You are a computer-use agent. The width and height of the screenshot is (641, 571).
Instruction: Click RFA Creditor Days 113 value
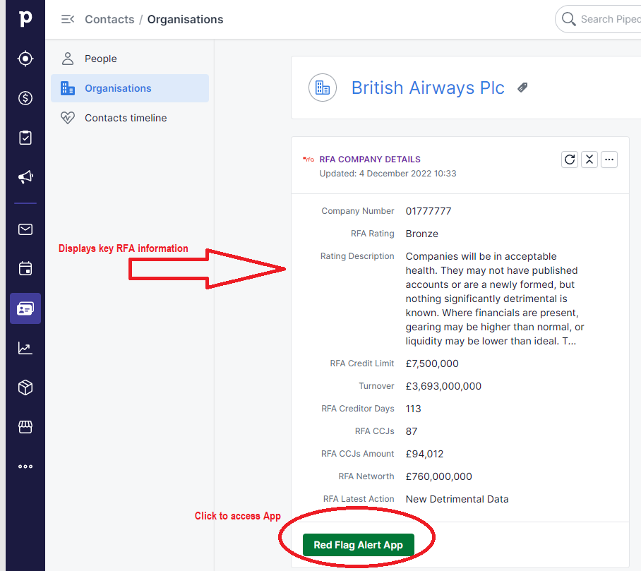[x=413, y=409]
